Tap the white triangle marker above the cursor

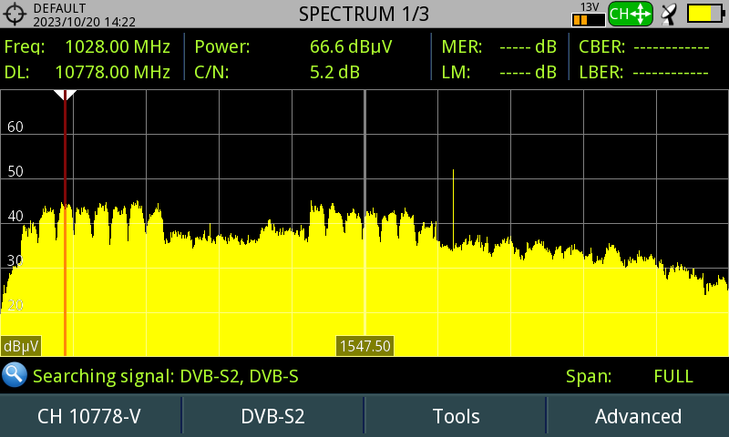65,95
